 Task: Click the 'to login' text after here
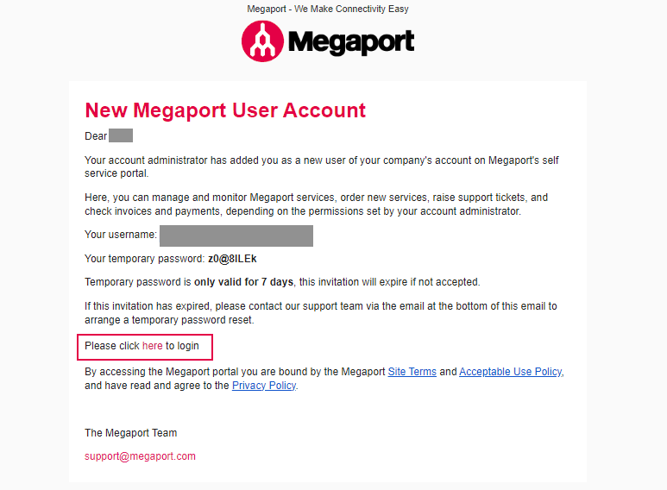[x=182, y=346]
